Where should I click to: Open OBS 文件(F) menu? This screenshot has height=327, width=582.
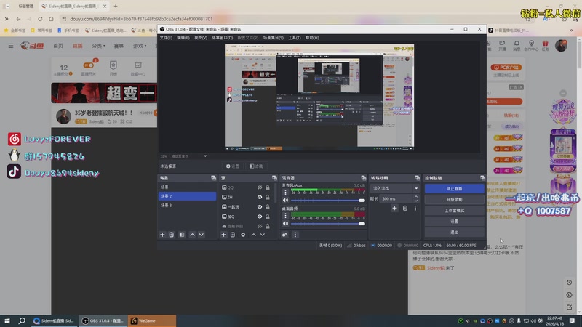coord(166,38)
